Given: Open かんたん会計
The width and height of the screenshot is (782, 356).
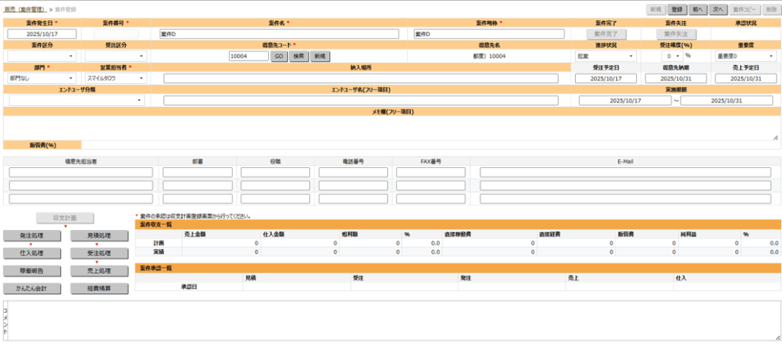Looking at the screenshot, I should coord(31,289).
